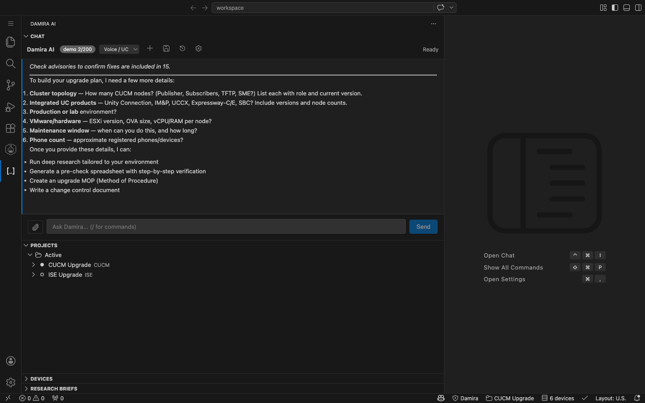The width and height of the screenshot is (645, 403).
Task: Select the CUCM Upgrade project row
Action: click(232, 265)
